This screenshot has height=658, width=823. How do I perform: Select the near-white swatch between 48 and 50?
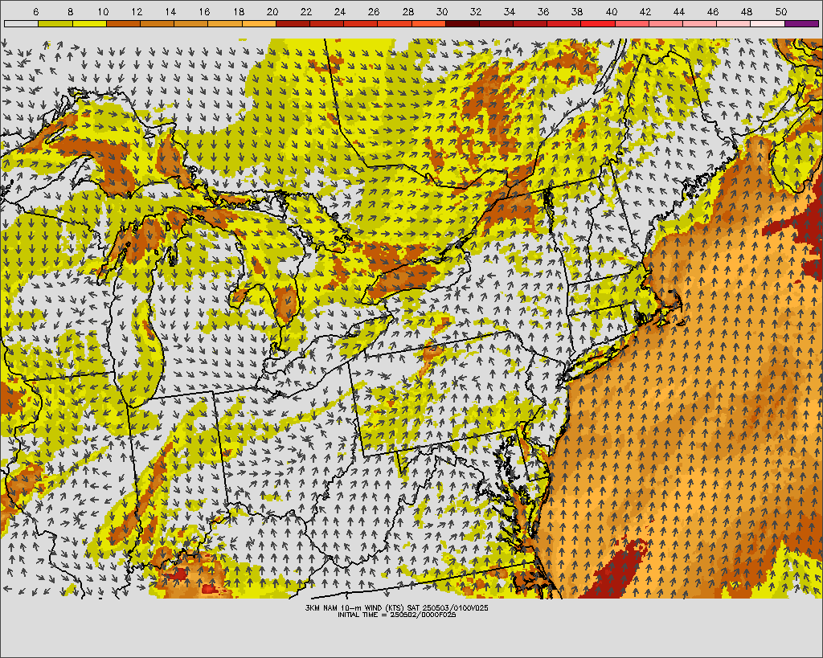pos(768,23)
